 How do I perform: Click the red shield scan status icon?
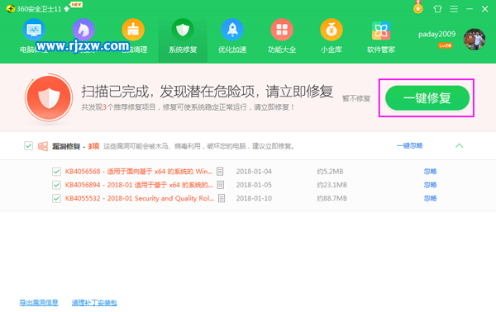49,98
